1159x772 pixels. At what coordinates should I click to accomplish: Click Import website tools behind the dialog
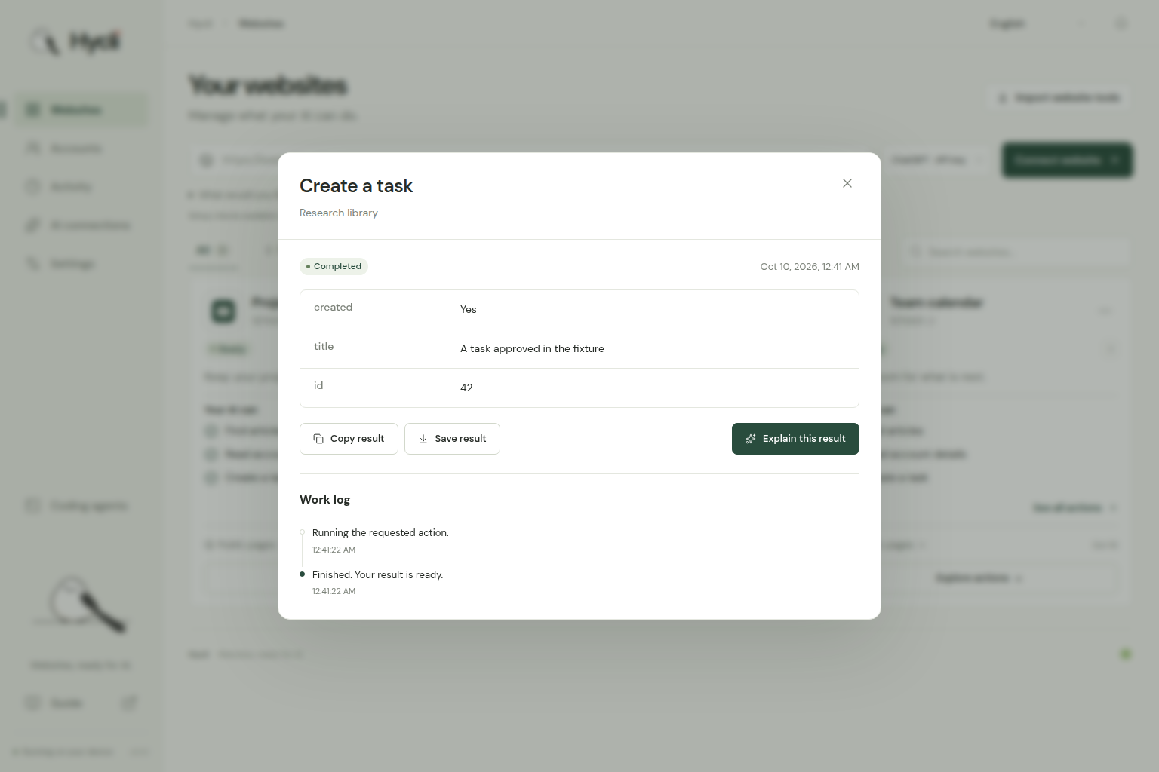tap(1059, 98)
